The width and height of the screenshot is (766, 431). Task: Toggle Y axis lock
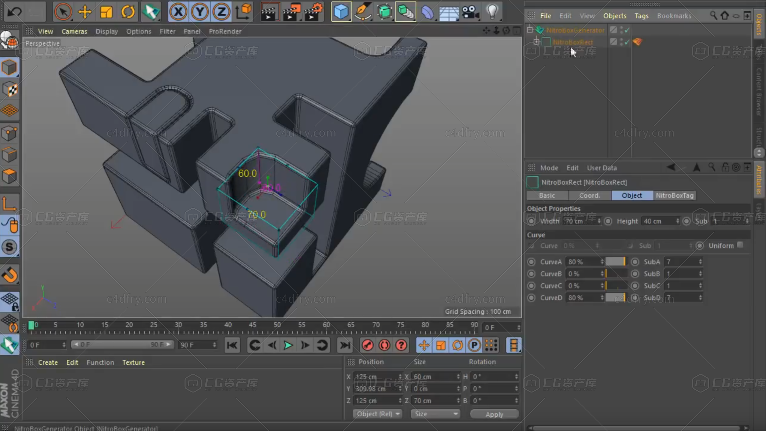pos(200,12)
